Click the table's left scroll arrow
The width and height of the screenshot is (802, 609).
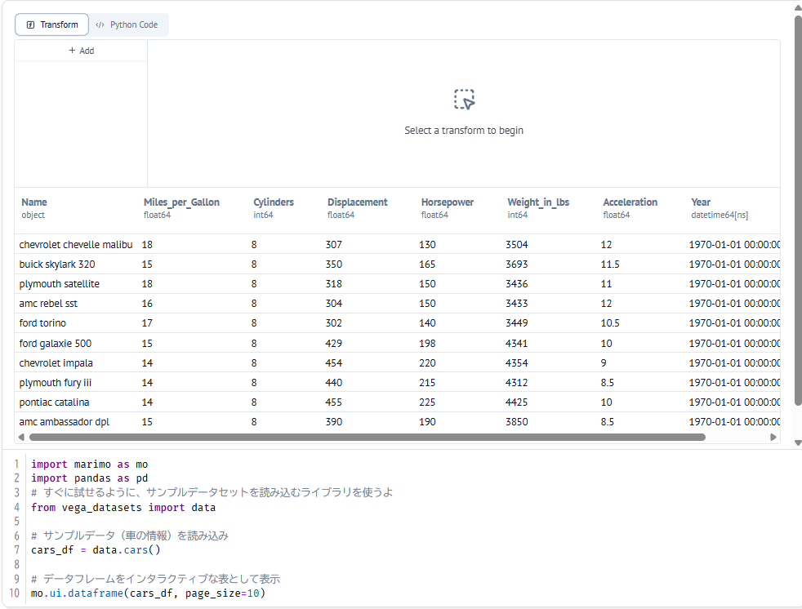[x=21, y=438]
